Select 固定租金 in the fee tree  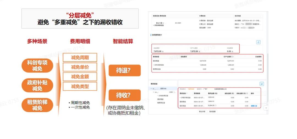click(x=161, y=99)
